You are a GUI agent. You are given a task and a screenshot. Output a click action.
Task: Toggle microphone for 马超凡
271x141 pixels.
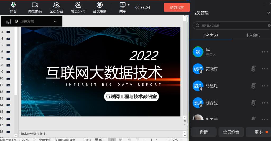(x=253, y=86)
